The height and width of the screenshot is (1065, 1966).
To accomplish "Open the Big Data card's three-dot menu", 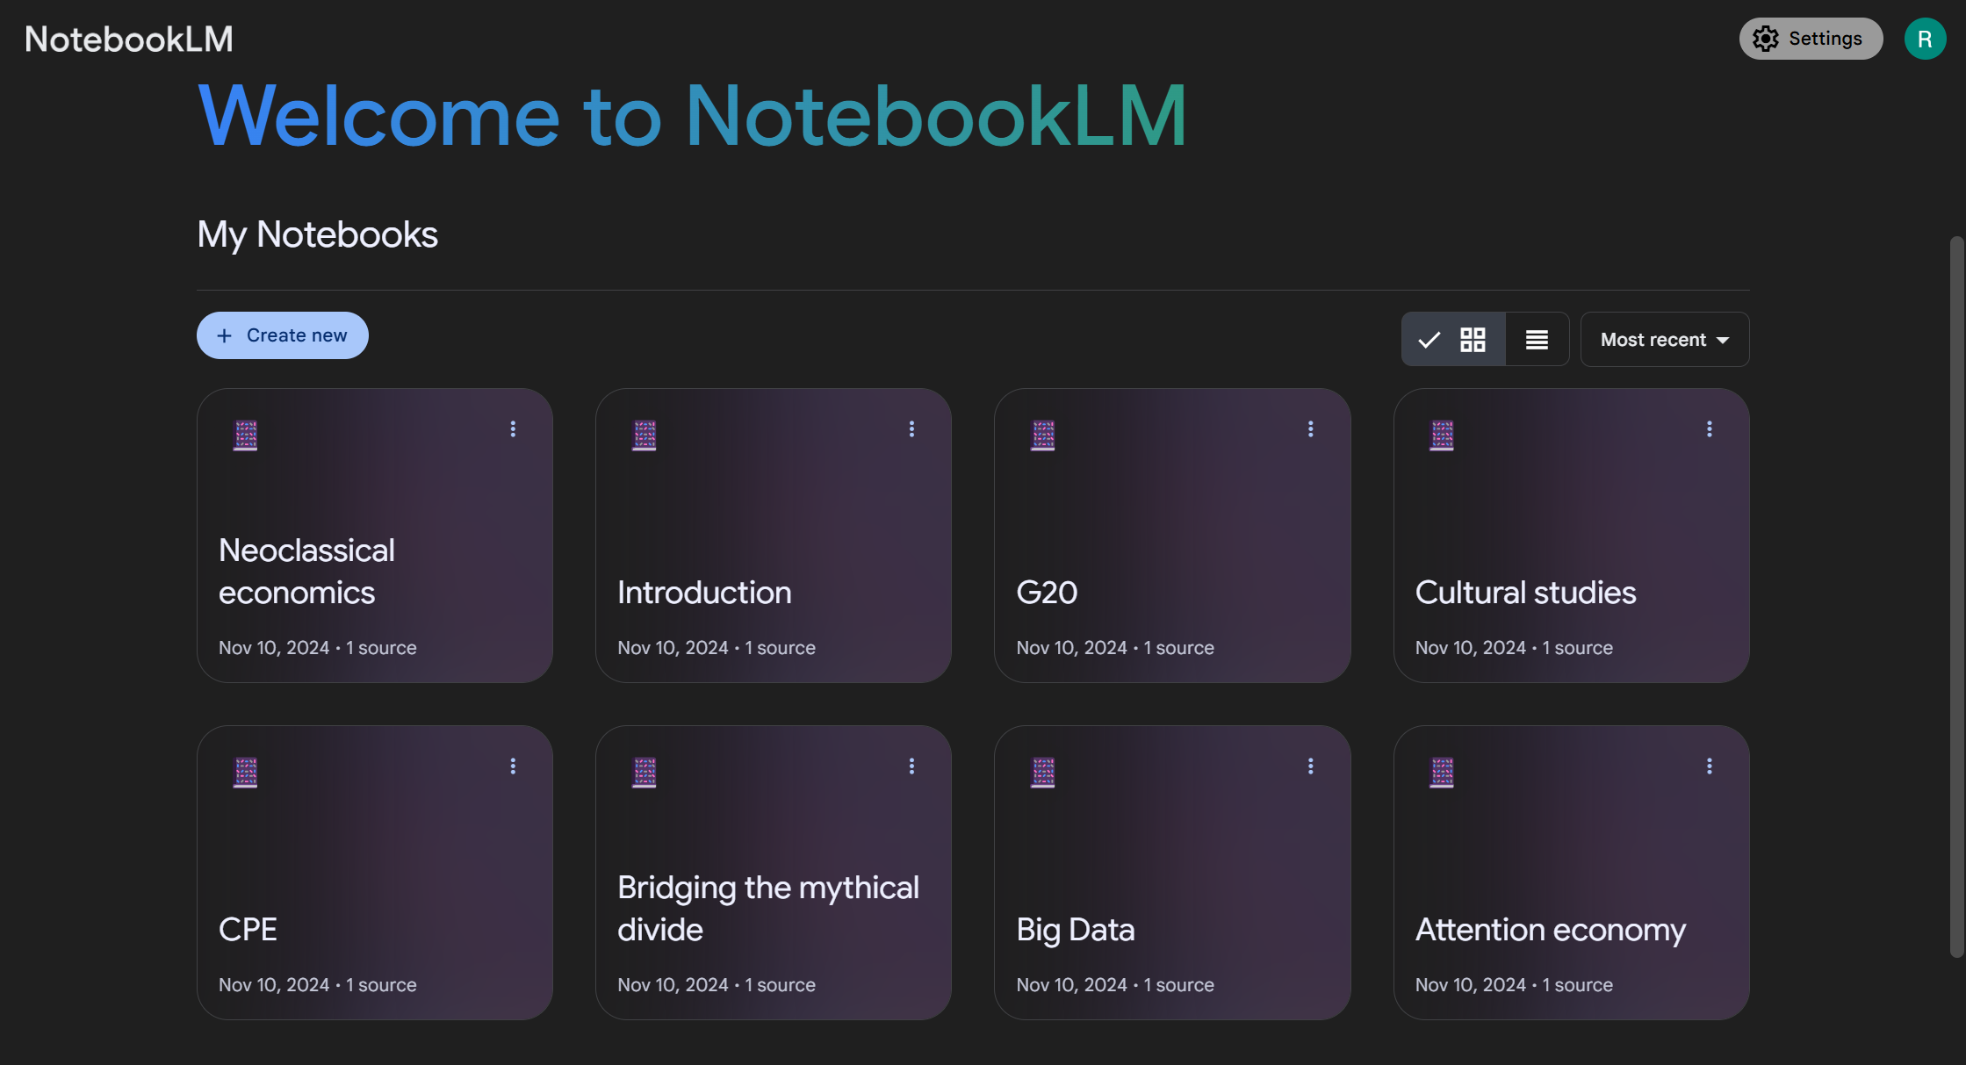I will click(x=1310, y=766).
